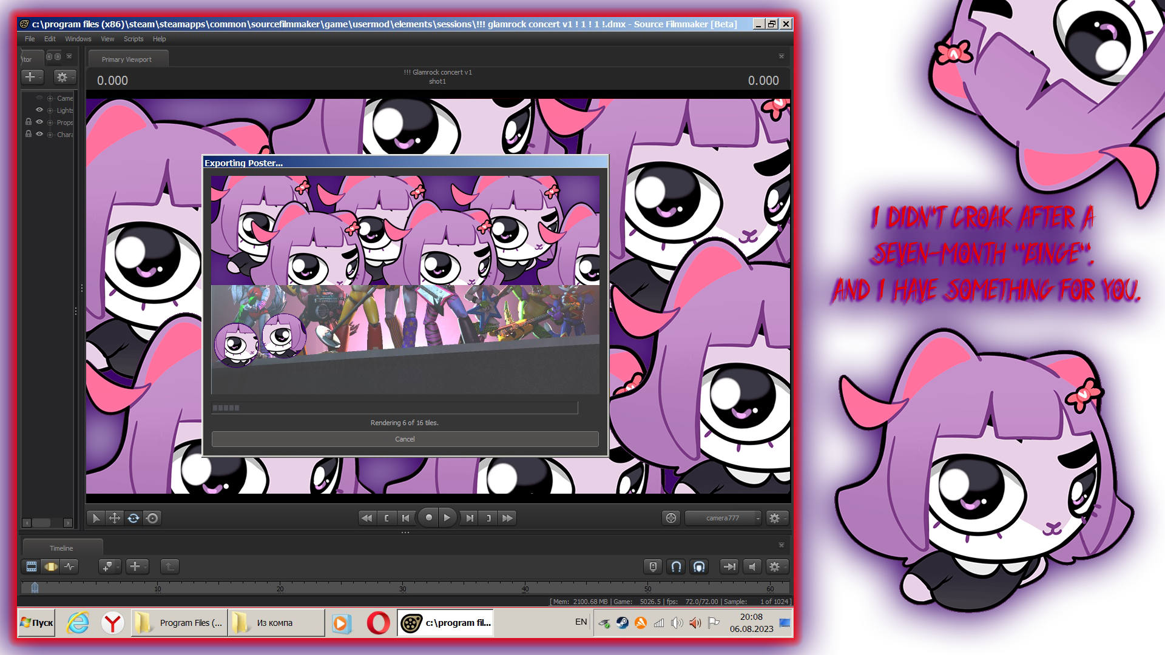The height and width of the screenshot is (655, 1165).
Task: Toggle visibility eye for Props group
Action: 39,122
